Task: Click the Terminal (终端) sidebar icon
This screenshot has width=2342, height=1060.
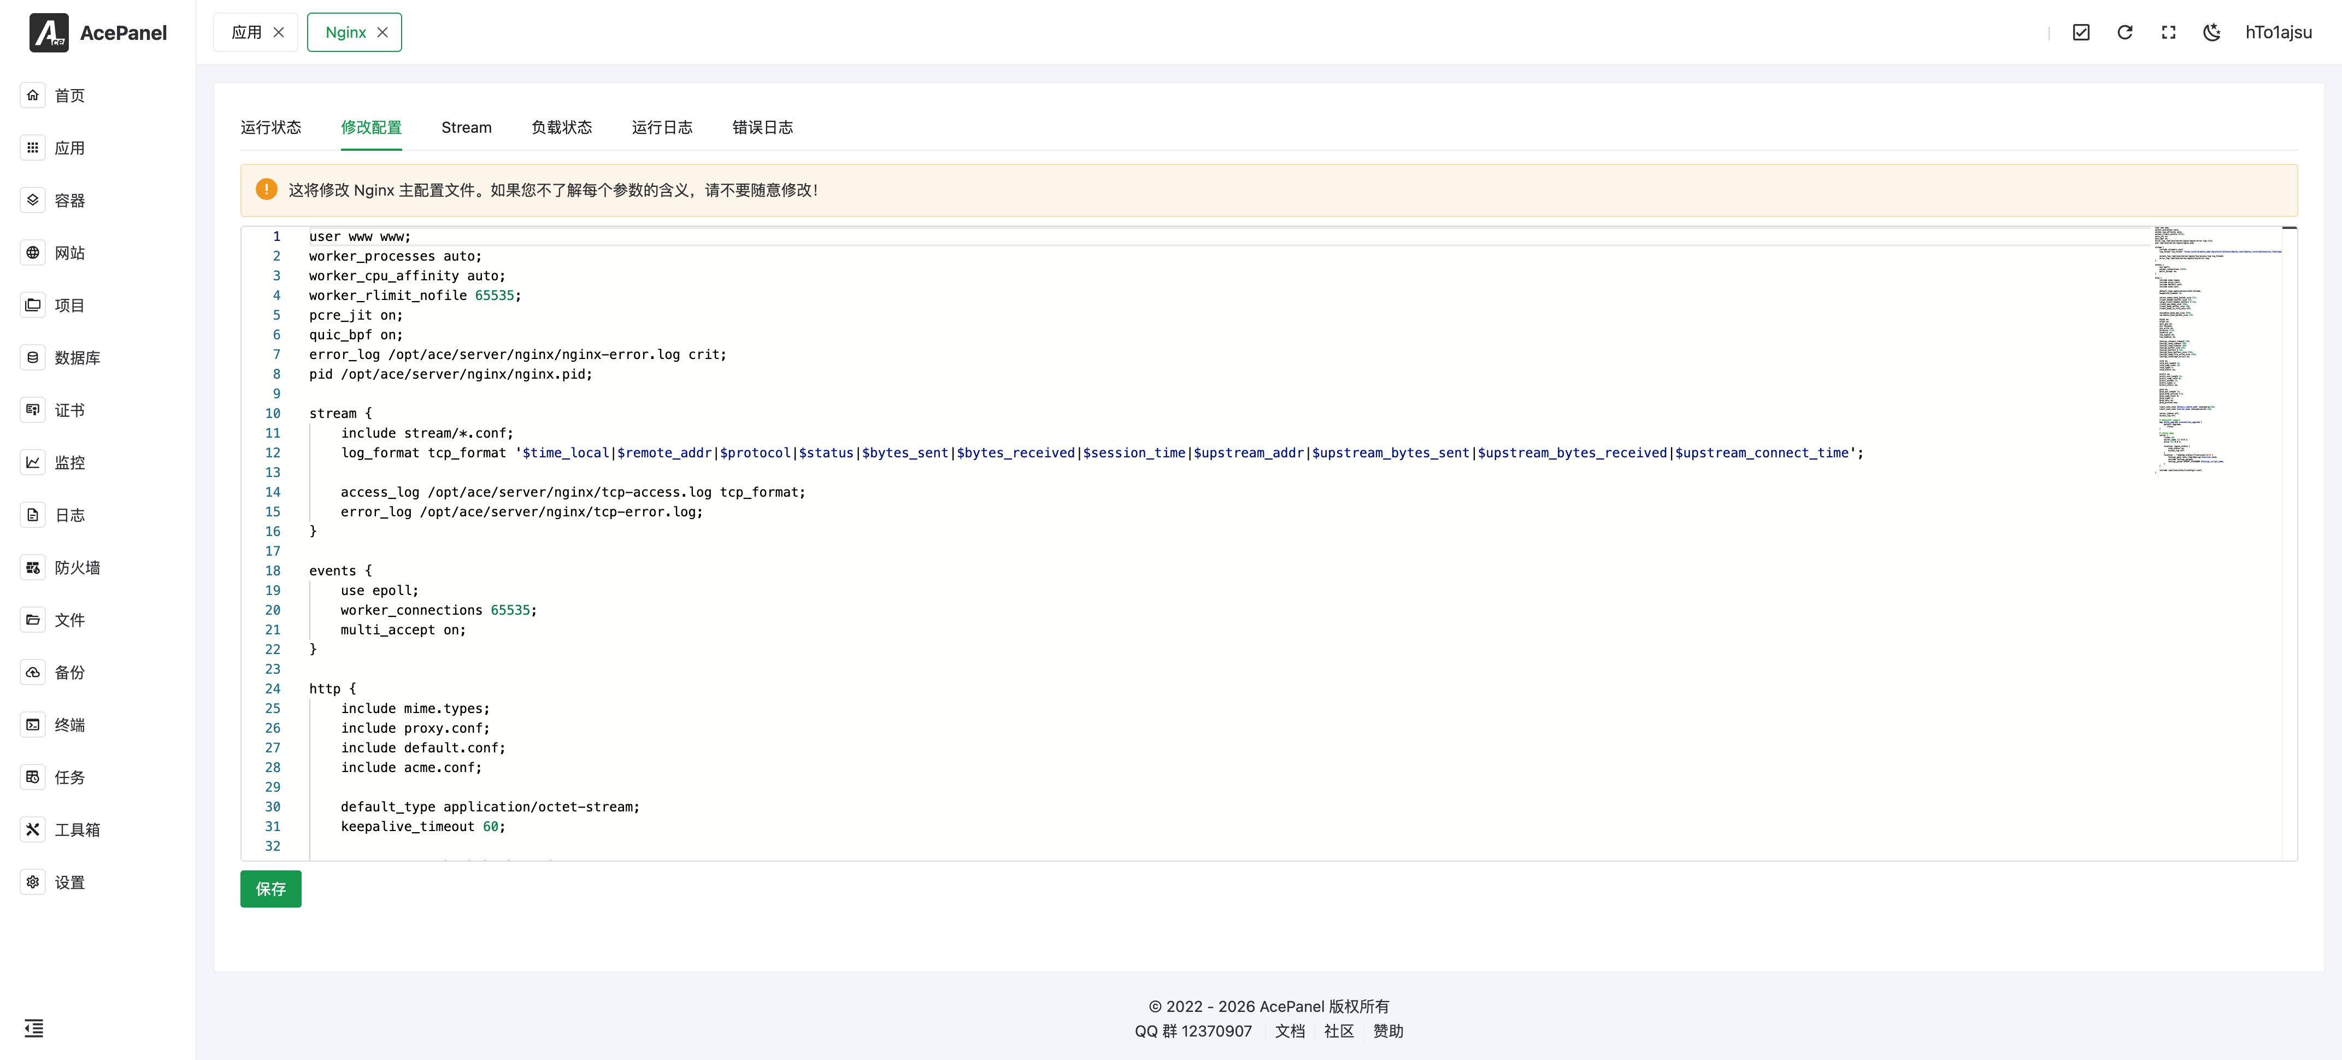Action: 33,725
